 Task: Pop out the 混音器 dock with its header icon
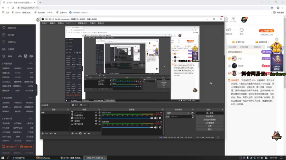pos(163,110)
